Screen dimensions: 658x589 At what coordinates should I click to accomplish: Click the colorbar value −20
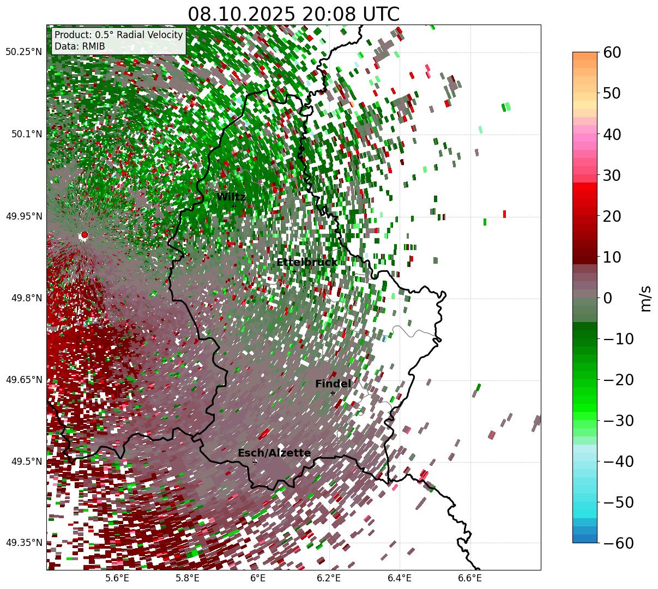(619, 380)
